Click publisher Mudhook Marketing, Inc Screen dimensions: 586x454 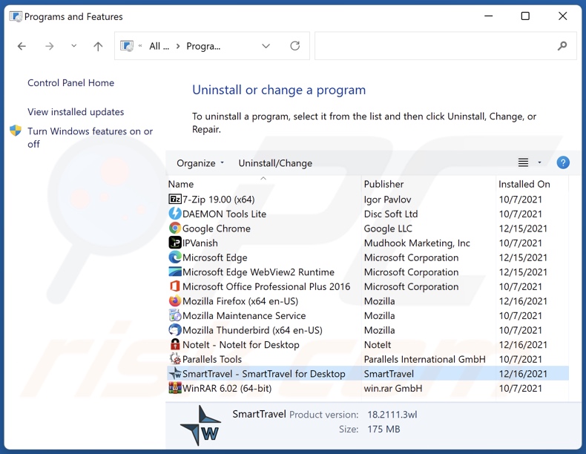pos(417,243)
